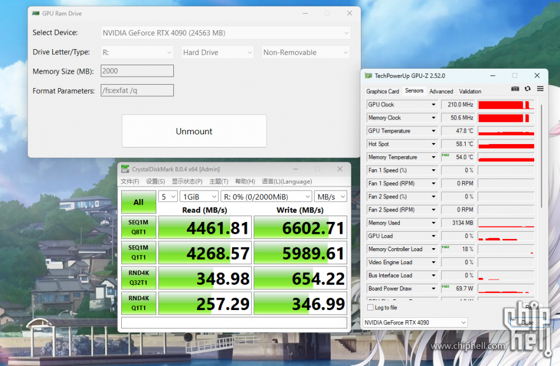Viewport: 560px width, 366px height.
Task: Switch to the Advanced tab
Action: click(x=441, y=91)
